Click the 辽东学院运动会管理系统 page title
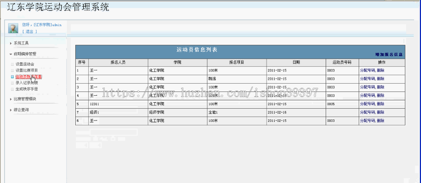 point(58,7)
